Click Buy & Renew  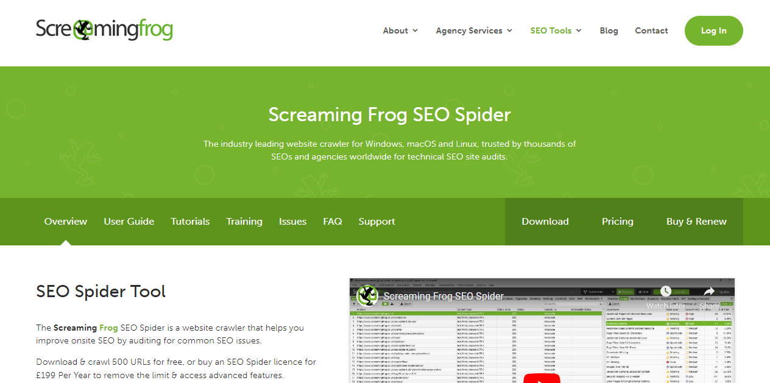point(696,222)
